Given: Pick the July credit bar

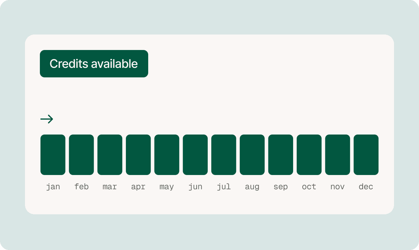Looking at the screenshot, I should point(224,155).
